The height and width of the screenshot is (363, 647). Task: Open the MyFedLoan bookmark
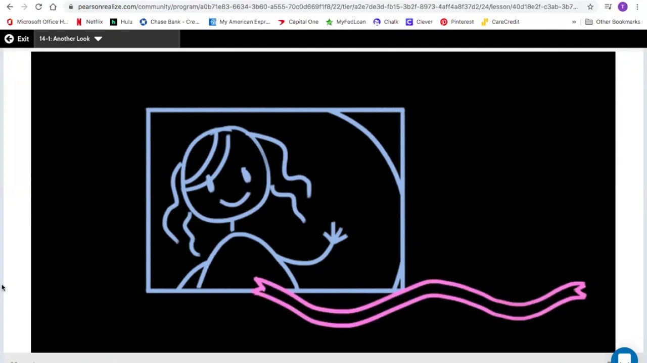(x=346, y=22)
